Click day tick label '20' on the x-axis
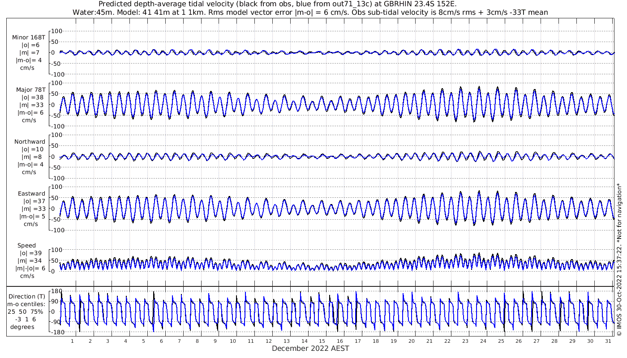This screenshot has height=358, width=627. coord(412,341)
